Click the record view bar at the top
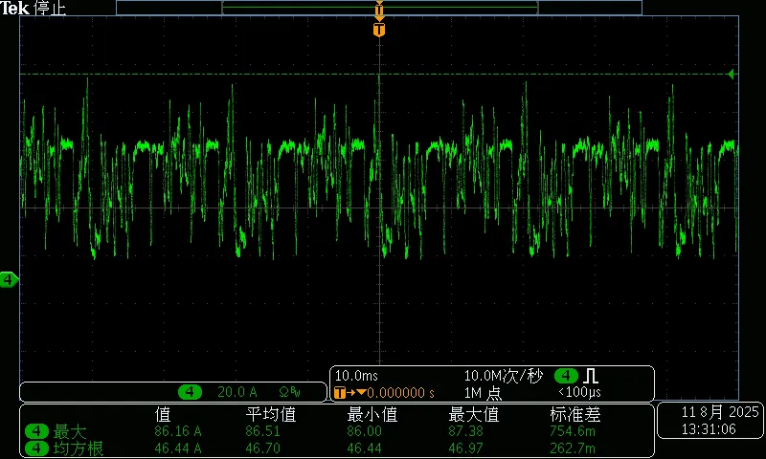Viewport: 766px width, 459px height. tap(379, 8)
